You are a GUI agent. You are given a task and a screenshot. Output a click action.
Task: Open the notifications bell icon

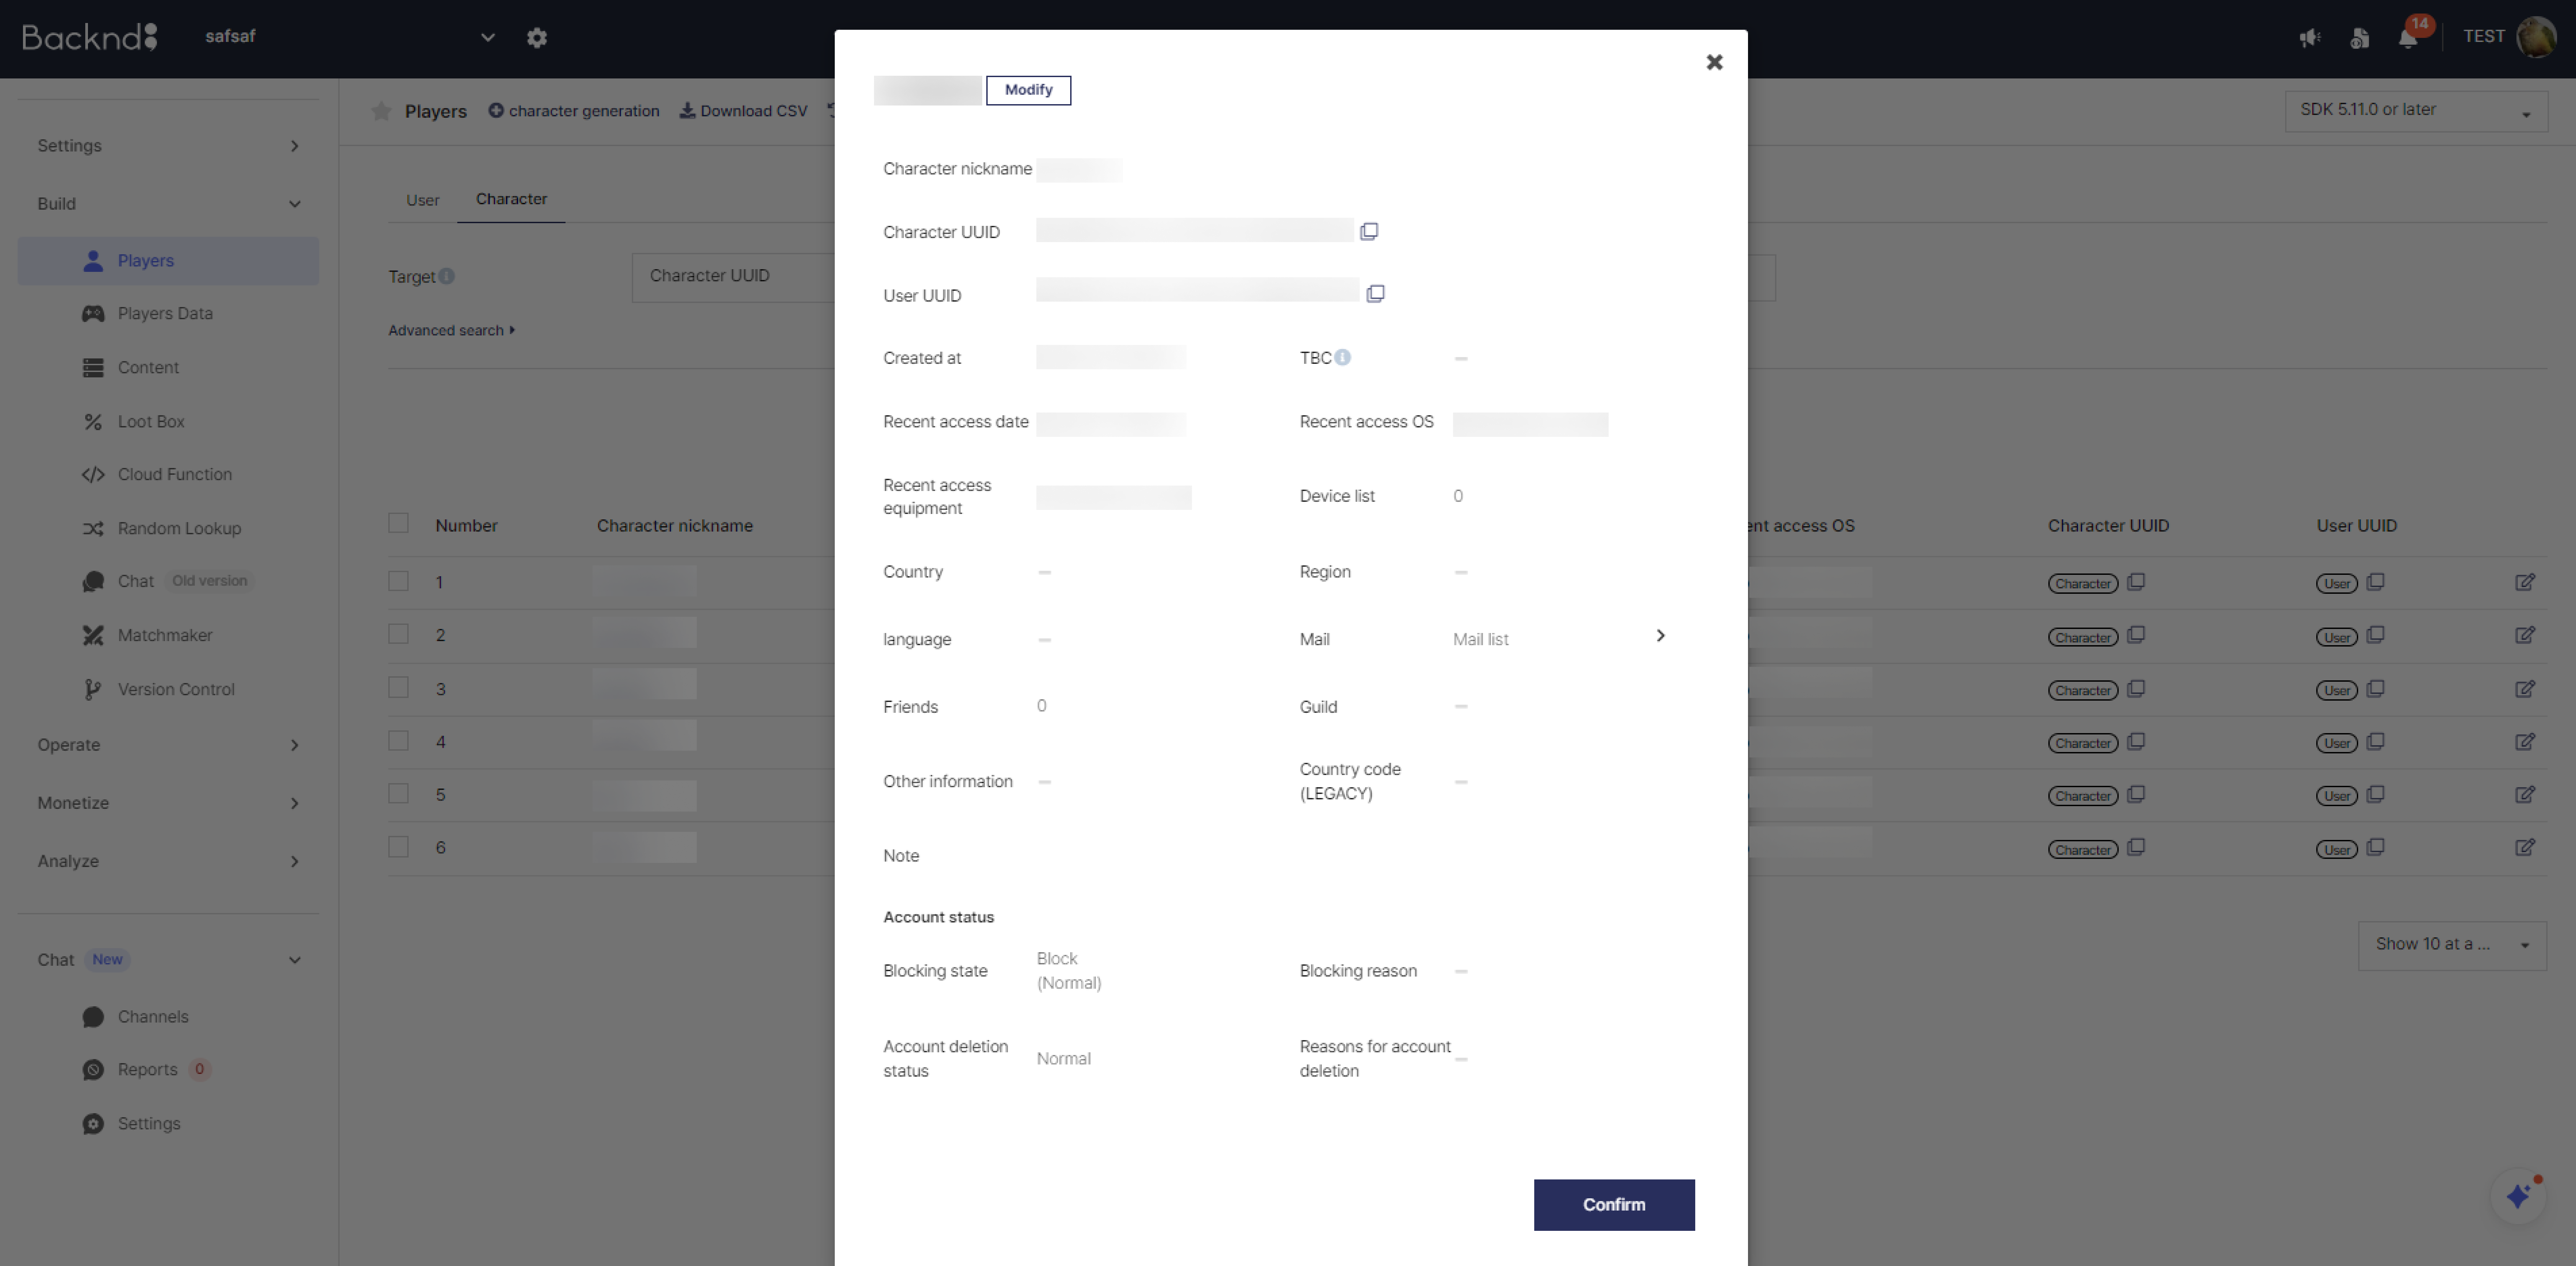point(2408,38)
